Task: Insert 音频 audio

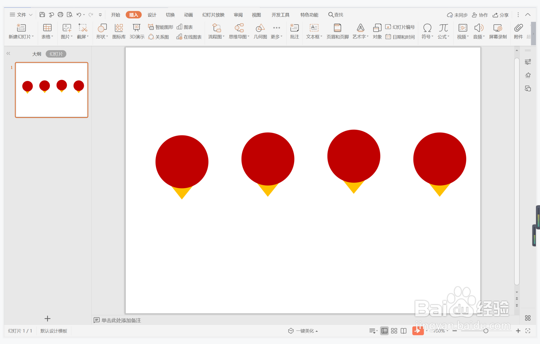Action: [479, 31]
